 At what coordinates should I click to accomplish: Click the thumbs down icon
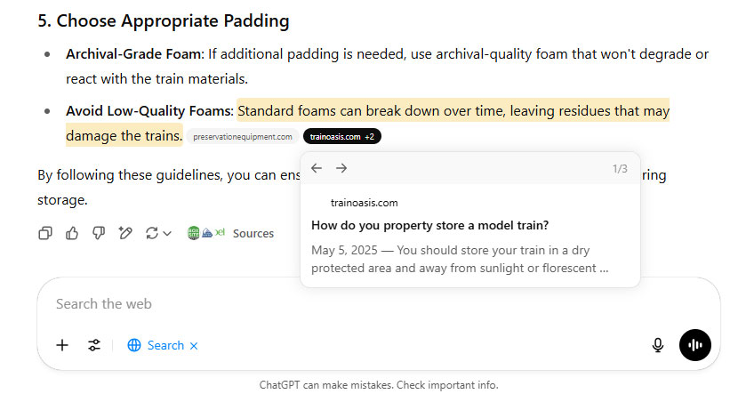coord(99,233)
